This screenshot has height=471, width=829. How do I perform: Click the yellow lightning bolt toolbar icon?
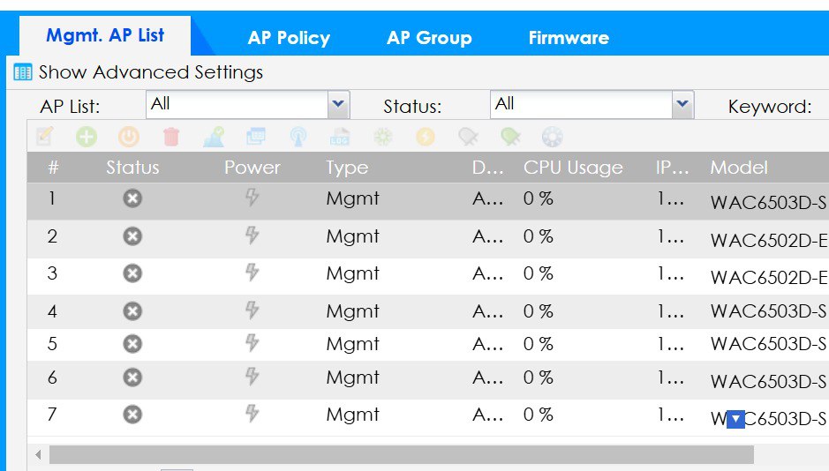tap(425, 137)
